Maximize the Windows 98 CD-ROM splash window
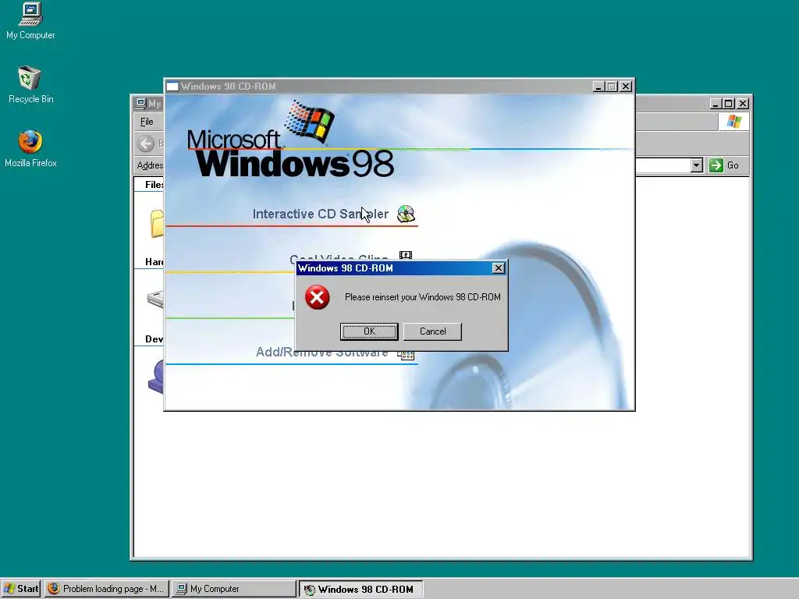 click(612, 87)
